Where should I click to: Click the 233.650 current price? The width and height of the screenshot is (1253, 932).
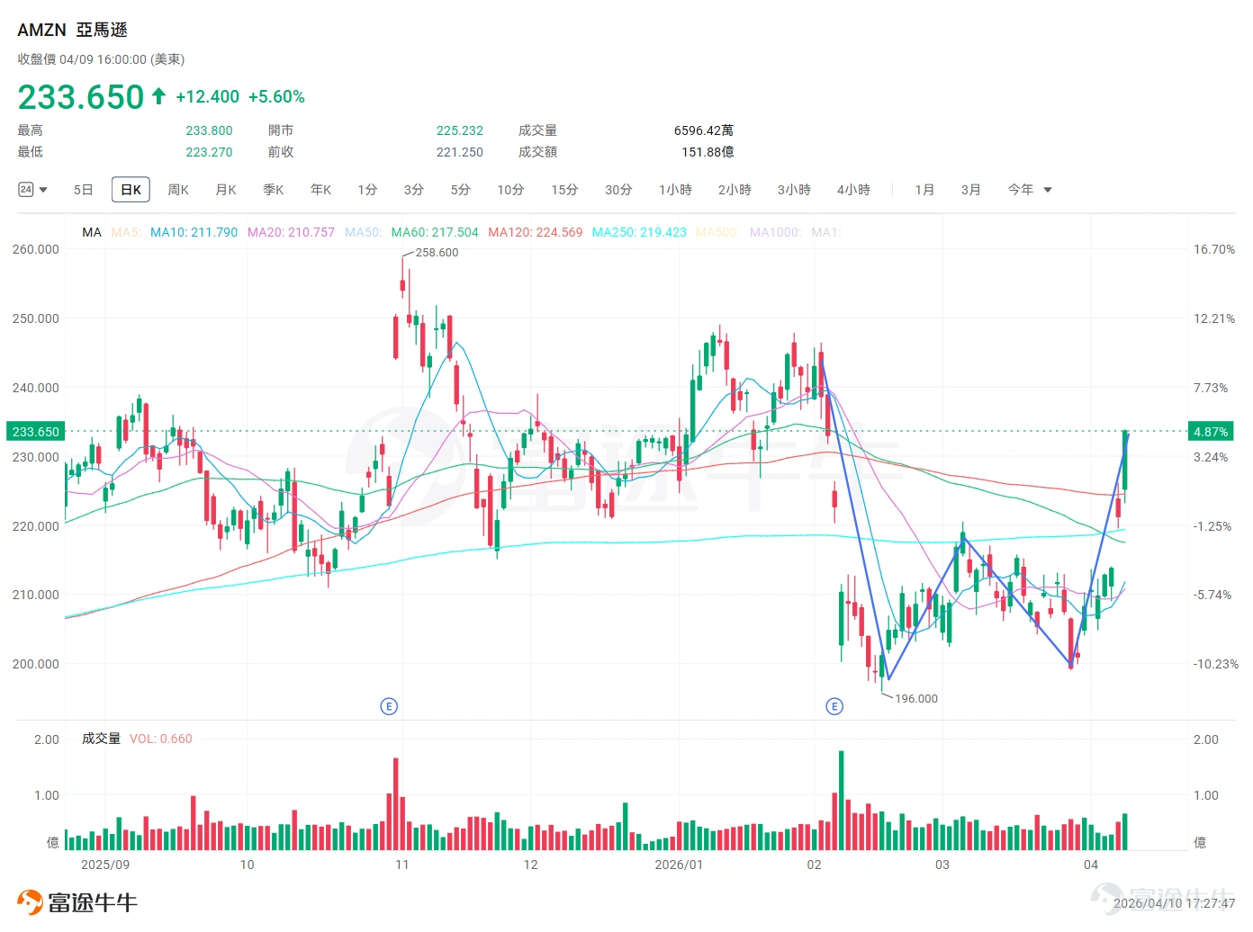point(81,96)
